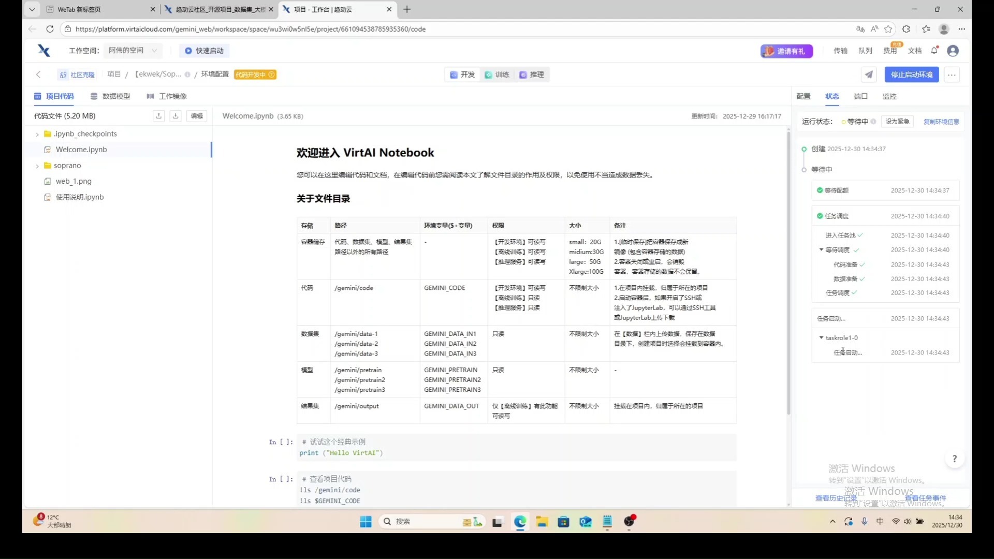Image resolution: width=994 pixels, height=559 pixels.
Task: Expand the soprano folder
Action: 37,166
